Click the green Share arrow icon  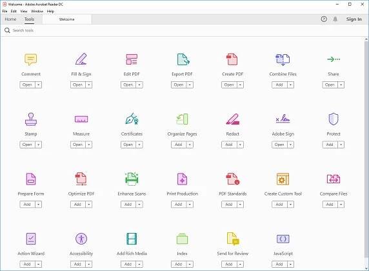tap(334, 59)
